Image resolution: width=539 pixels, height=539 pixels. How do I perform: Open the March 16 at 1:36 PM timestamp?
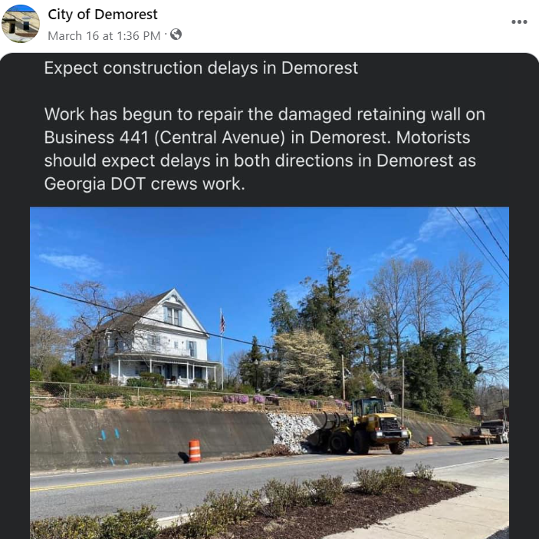click(104, 36)
